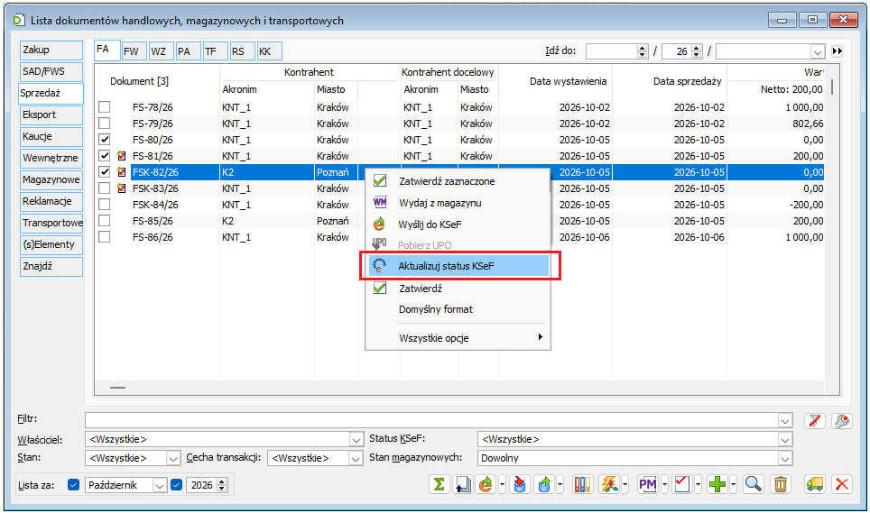Open the Właściciel dropdown

[x=356, y=440]
